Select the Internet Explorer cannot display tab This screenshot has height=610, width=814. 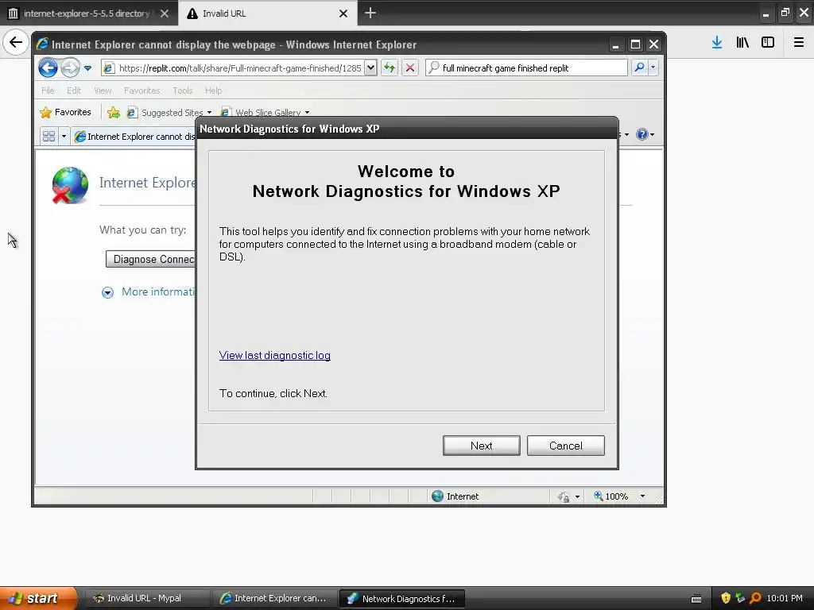[x=134, y=137]
